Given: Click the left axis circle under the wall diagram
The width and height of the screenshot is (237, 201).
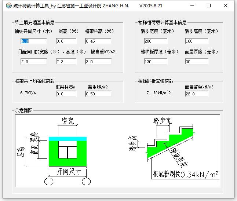Looking at the screenshot, I should (x=49, y=182).
